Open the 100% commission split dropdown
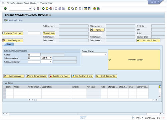Image resolution: width=167 pixels, height=120 pixels. (x=51, y=58)
